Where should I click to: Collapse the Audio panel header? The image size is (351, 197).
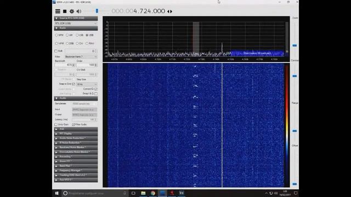(76, 99)
